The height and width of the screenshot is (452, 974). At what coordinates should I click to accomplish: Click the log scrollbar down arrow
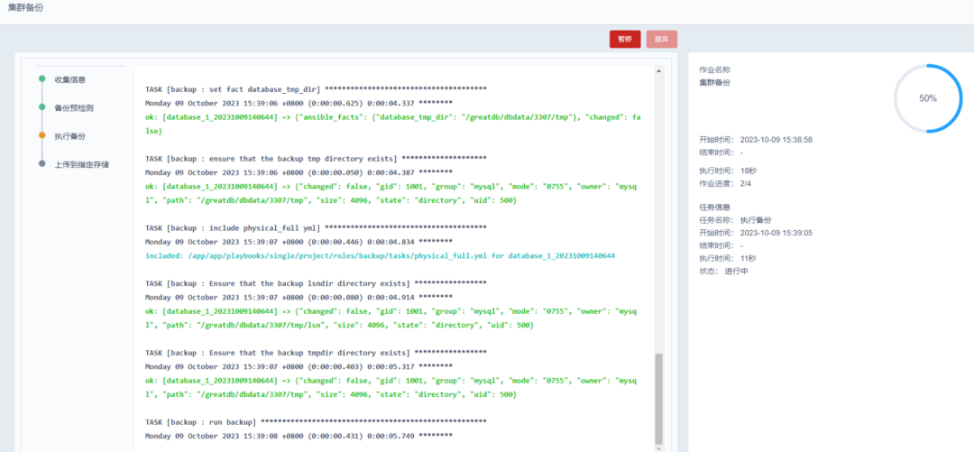[x=657, y=447]
